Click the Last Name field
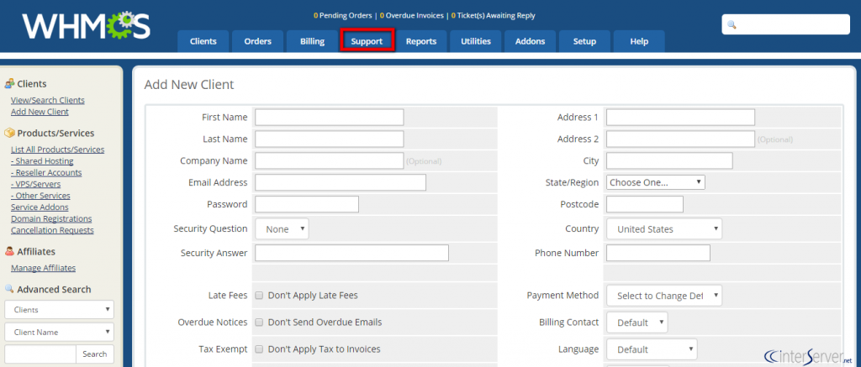This screenshot has height=367, width=861. coord(330,139)
